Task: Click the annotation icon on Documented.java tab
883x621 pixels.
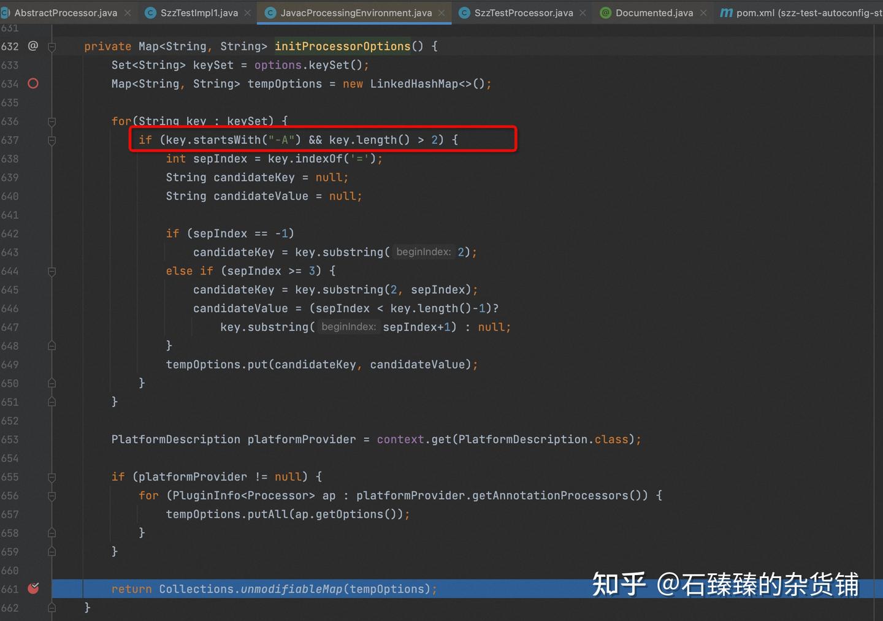Action: tap(605, 12)
